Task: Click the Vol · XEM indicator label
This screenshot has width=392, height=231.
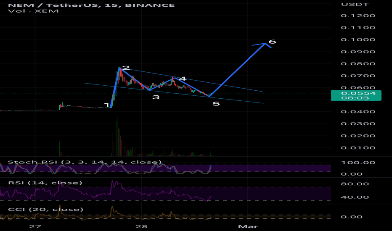Action: pyautogui.click(x=33, y=11)
